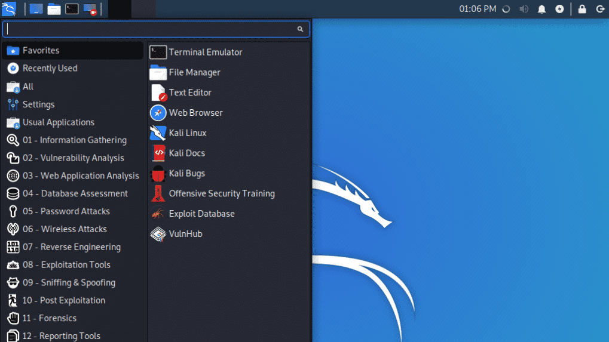This screenshot has height=342, width=609.
Task: Open Offensive Security Training
Action: coord(229,193)
